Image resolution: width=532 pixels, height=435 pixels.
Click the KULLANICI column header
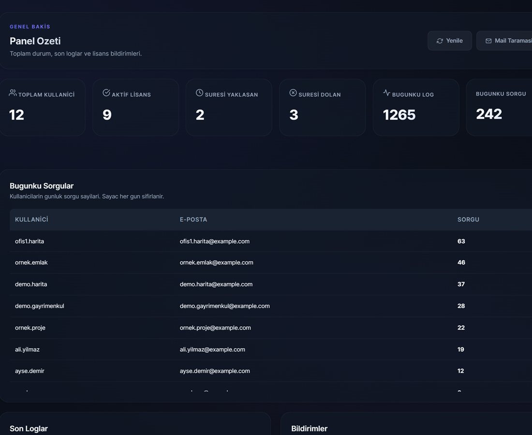click(x=31, y=219)
